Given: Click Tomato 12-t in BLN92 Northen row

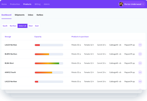Looking at the screenshot, I should [89, 54].
